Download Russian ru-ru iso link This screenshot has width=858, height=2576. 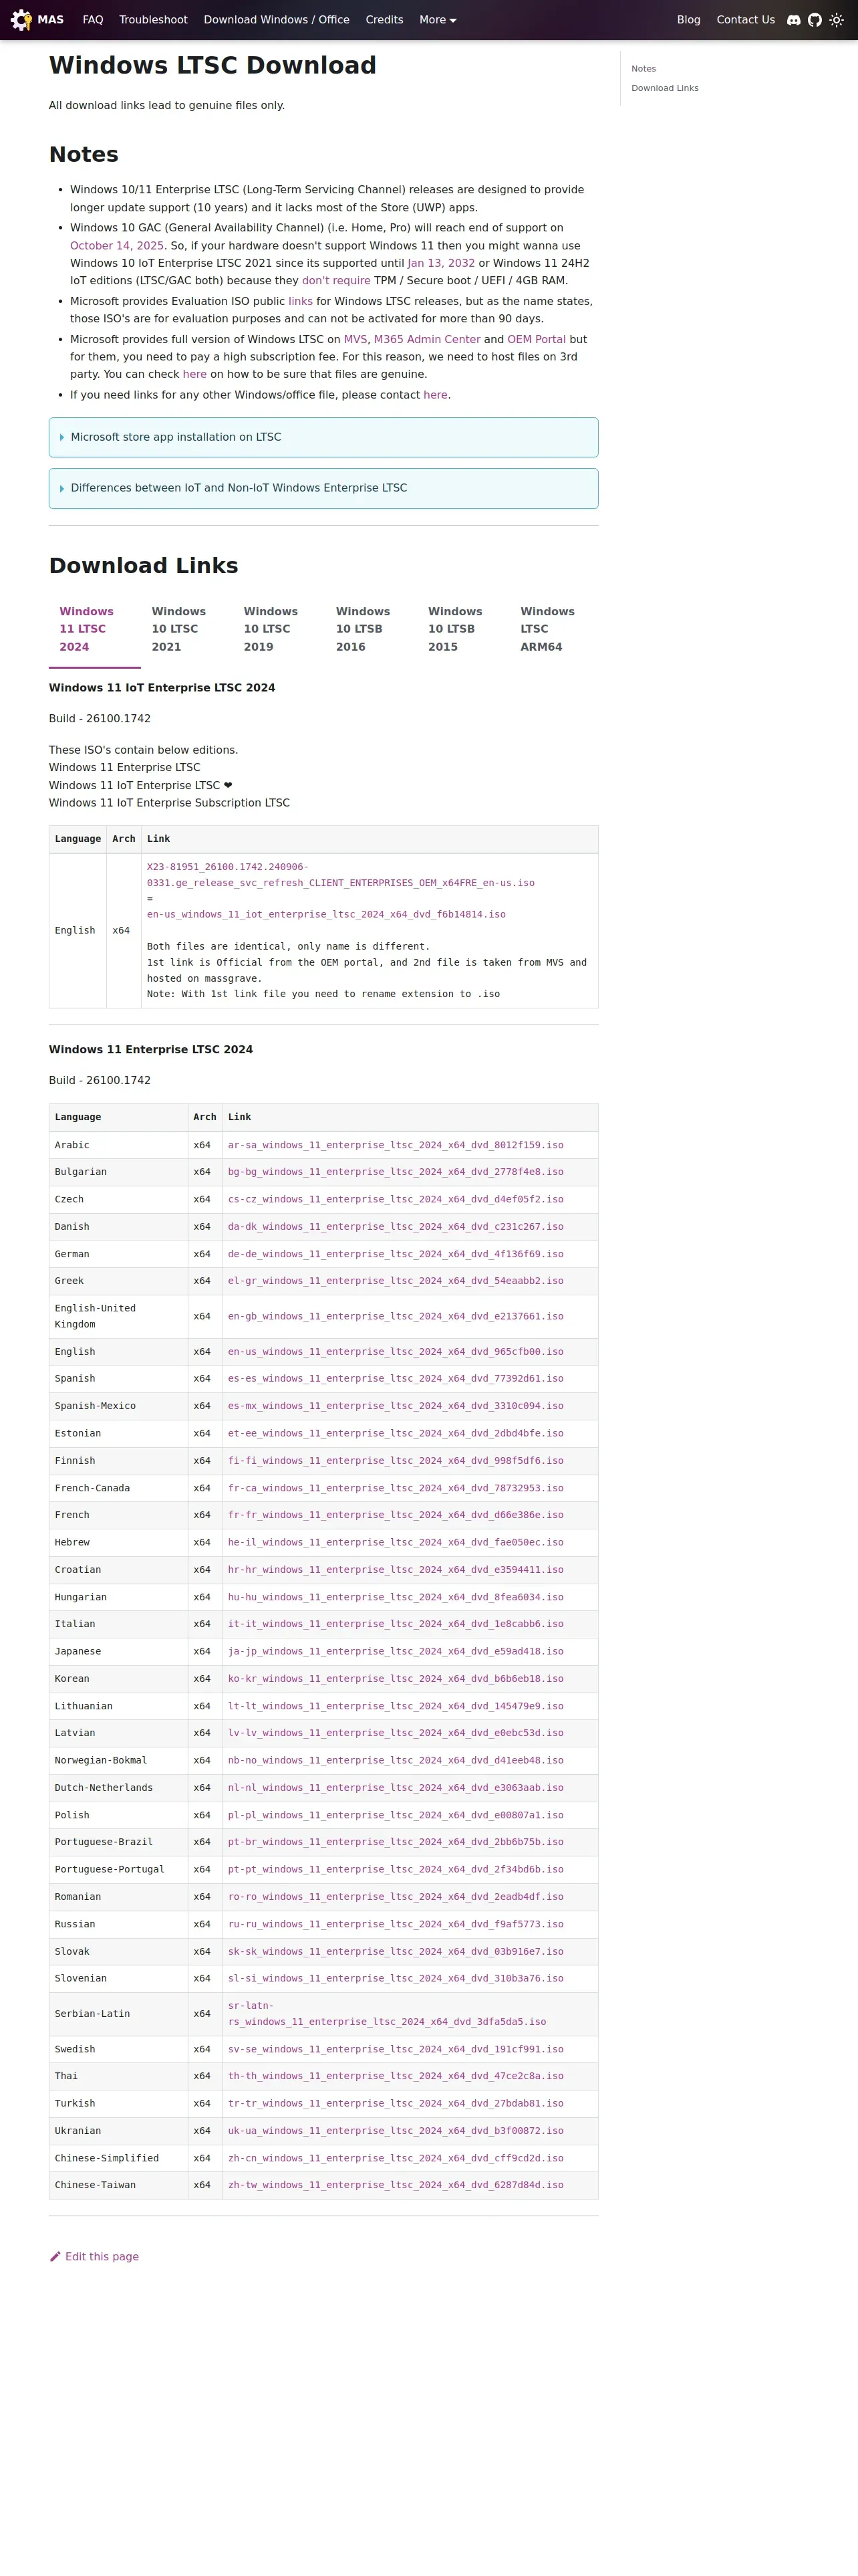coord(396,1924)
